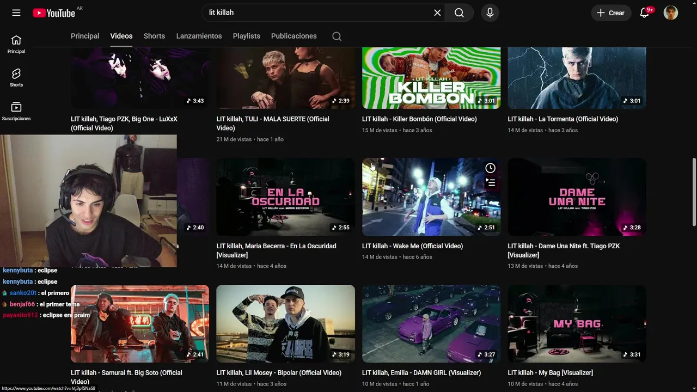Open the hamburger guide menu
Viewport: 697px width, 392px height.
click(x=16, y=13)
